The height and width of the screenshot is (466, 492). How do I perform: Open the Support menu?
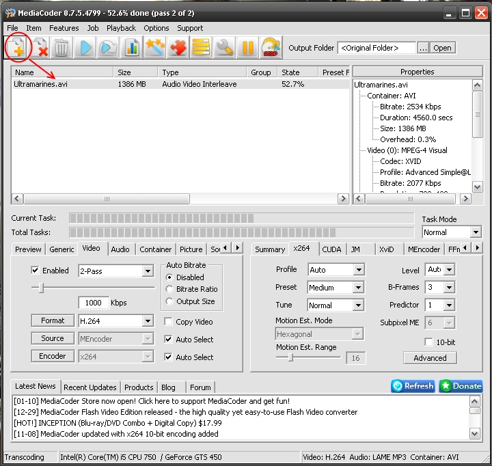(x=190, y=28)
